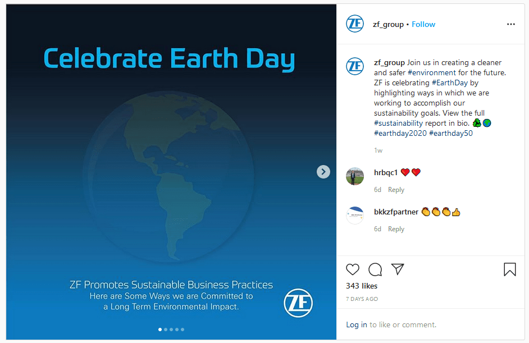Open comments via speech bubble icon
Viewport: 529px width, 343px height.
point(375,269)
